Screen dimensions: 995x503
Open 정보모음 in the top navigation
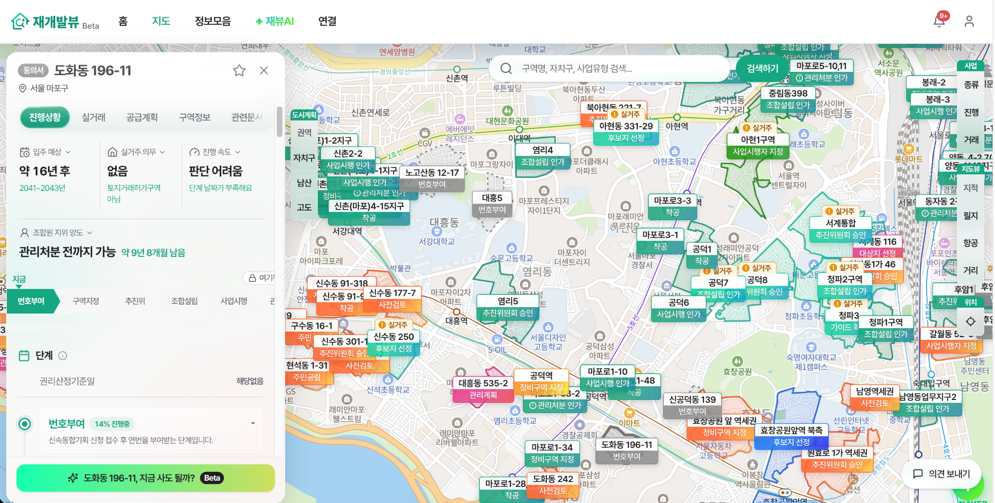[x=212, y=21]
